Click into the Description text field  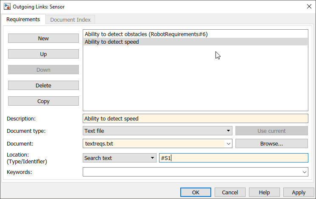[195, 118]
